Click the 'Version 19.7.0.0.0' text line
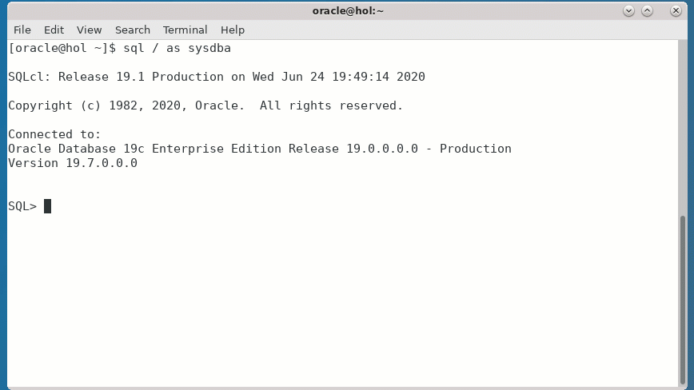Screen dimensions: 694x390 pos(73,163)
